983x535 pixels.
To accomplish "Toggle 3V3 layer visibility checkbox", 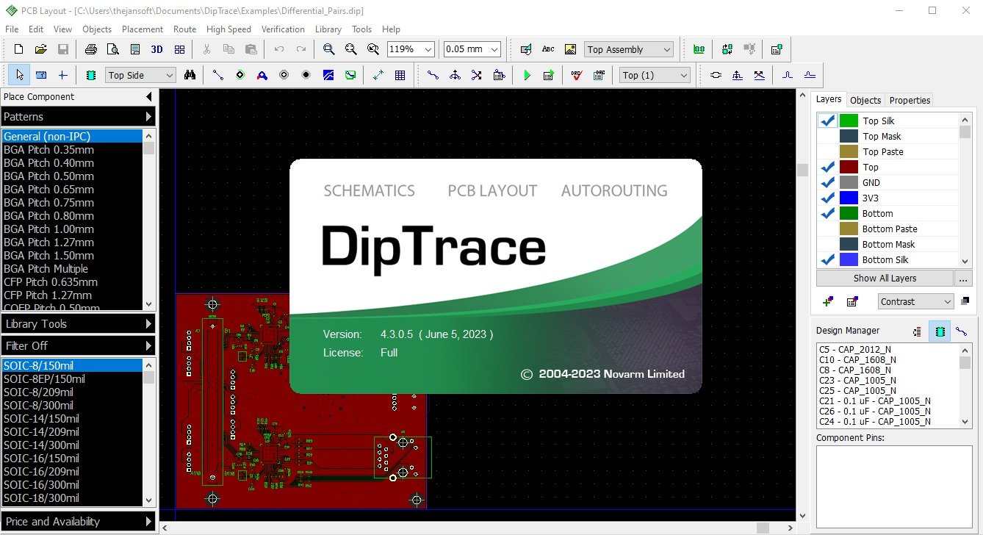I will tap(827, 198).
